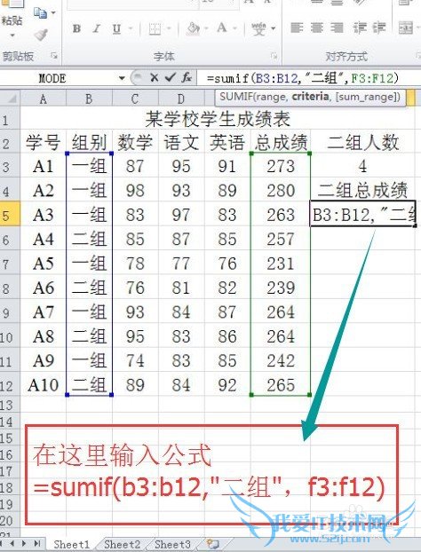
Task: Select column B header
Action: [x=89, y=99]
